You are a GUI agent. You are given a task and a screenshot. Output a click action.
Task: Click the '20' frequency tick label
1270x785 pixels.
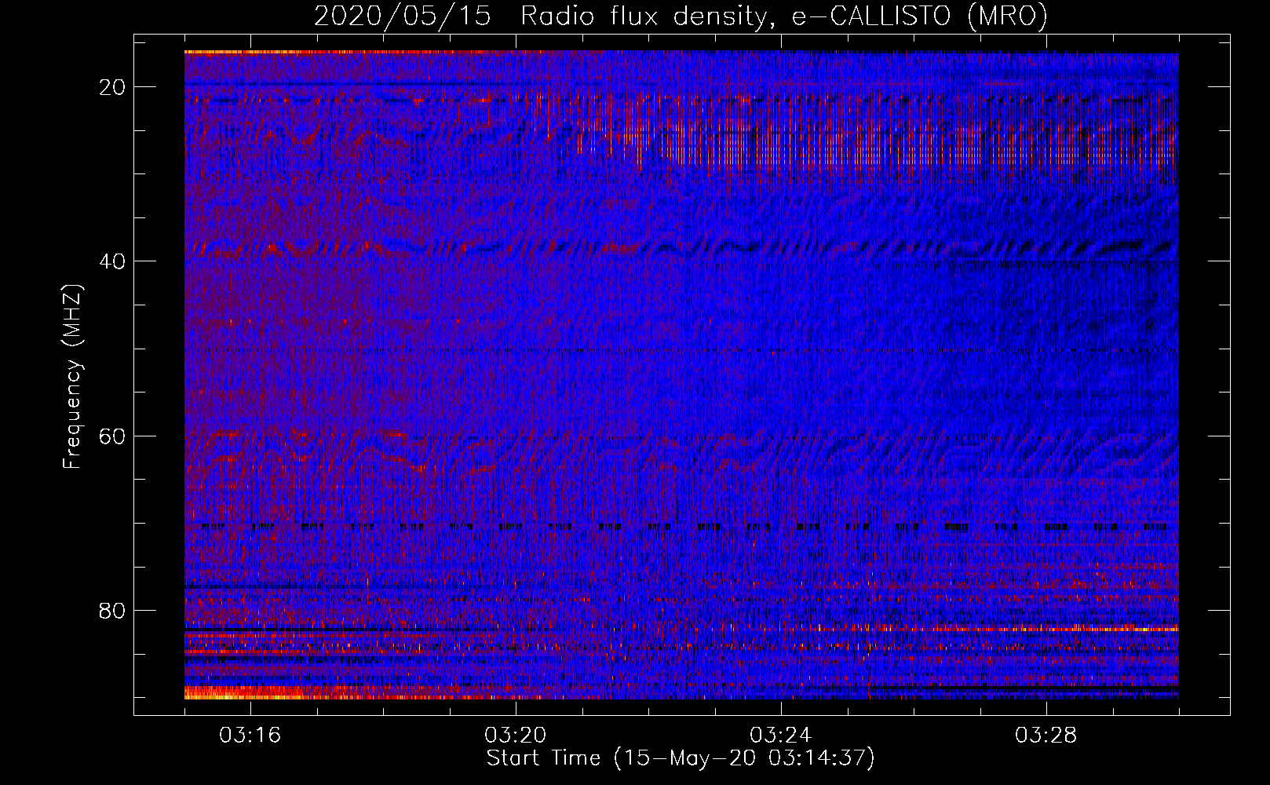tap(113, 87)
